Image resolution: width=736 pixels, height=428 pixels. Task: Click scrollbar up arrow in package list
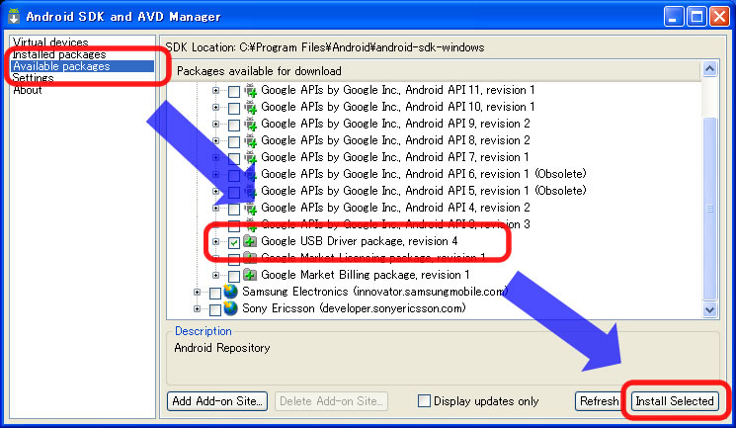click(709, 69)
